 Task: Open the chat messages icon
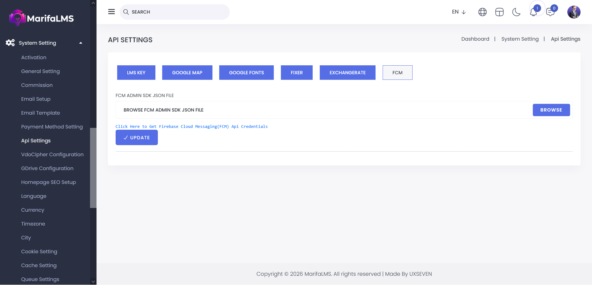(x=550, y=12)
